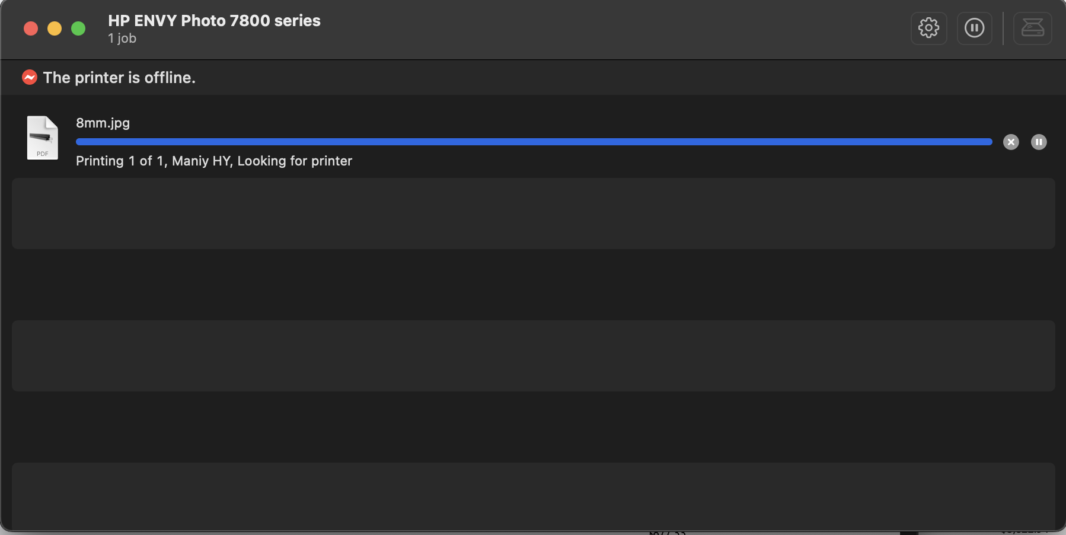Viewport: 1066px width, 535px height.
Task: Click the middle empty queue row
Action: (533, 356)
